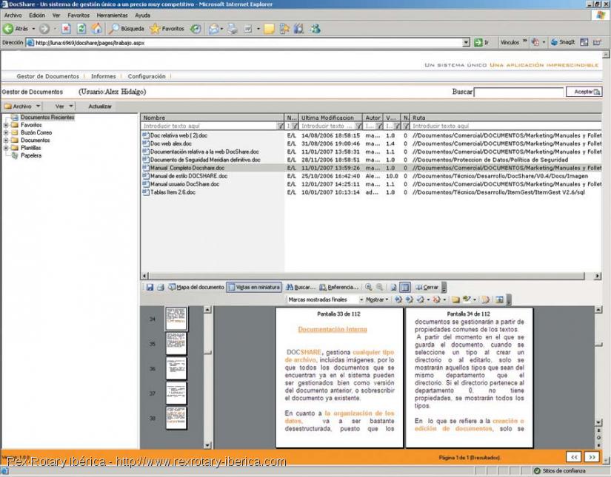This screenshot has width=611, height=477.
Task: Click the Ir go button beside the address bar
Action: (x=481, y=42)
